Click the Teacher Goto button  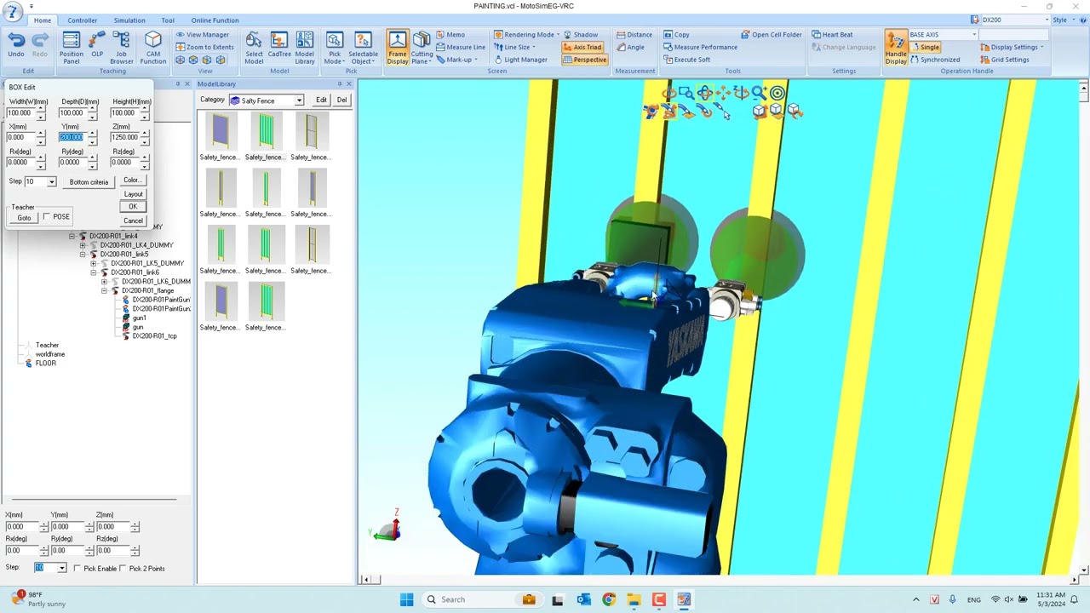24,218
